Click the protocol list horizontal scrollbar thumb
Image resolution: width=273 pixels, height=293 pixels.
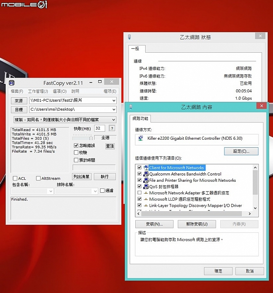[x=191, y=214]
